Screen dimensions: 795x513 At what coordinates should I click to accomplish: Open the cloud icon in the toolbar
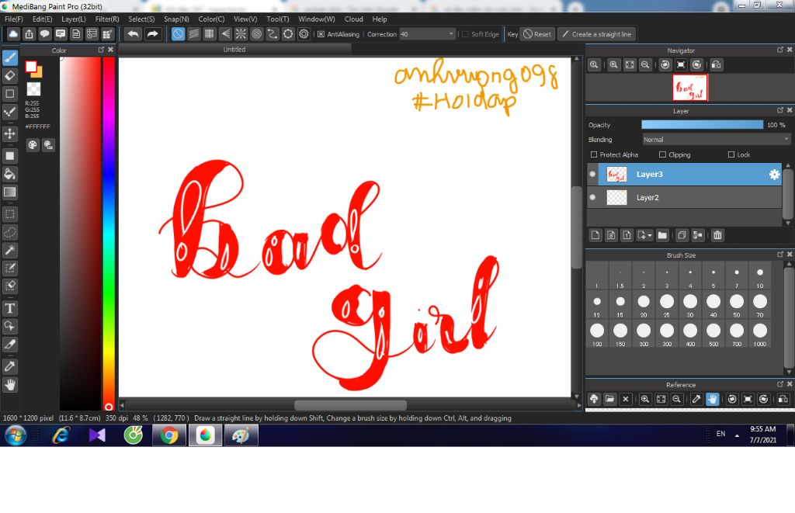pos(13,34)
